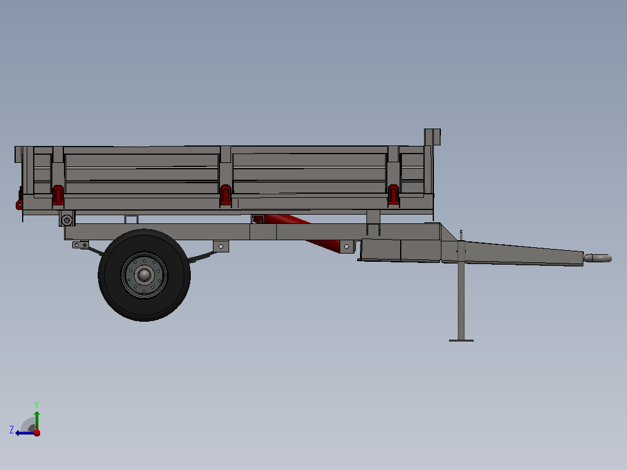Click the blue Z axis arrow of the triad
Viewport: 627px width, 470px height.
point(24,433)
